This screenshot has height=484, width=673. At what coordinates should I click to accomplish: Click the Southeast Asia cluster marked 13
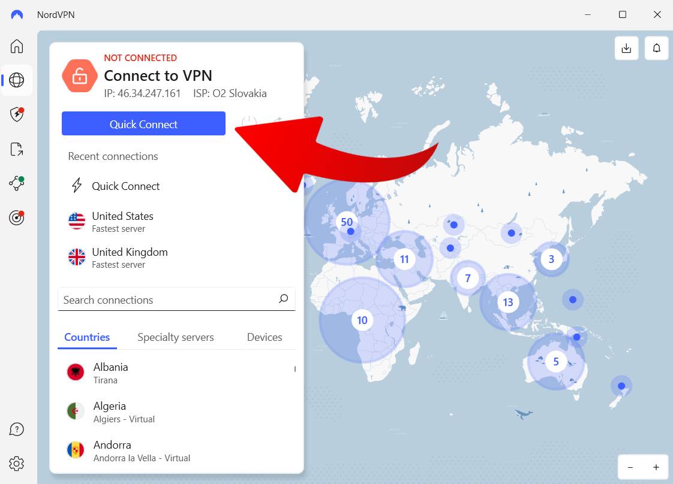point(508,302)
